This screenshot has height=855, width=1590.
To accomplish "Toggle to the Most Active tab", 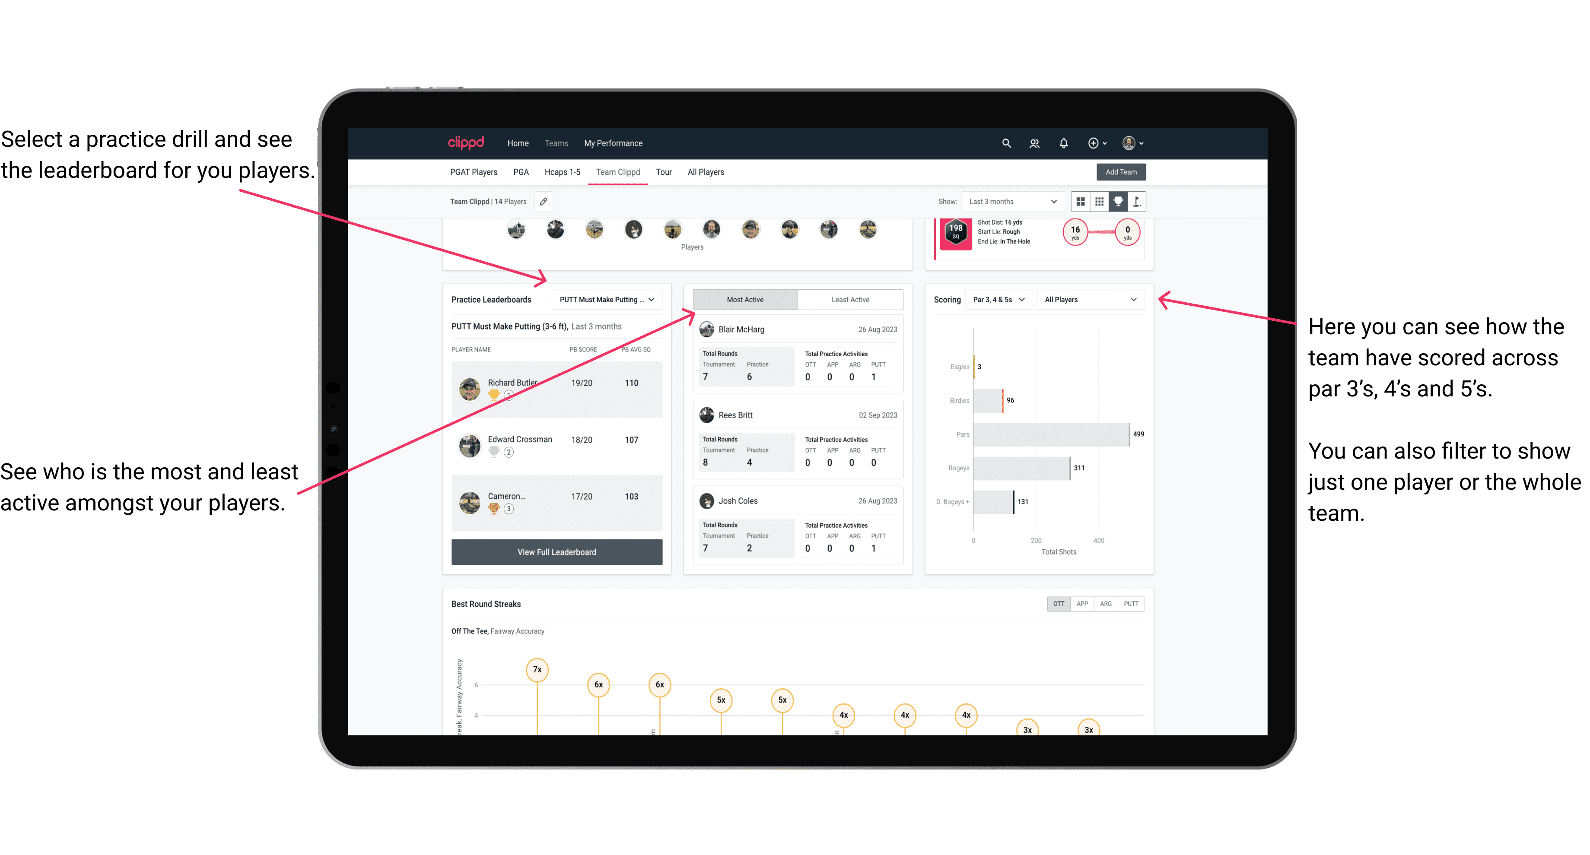I will click(744, 299).
